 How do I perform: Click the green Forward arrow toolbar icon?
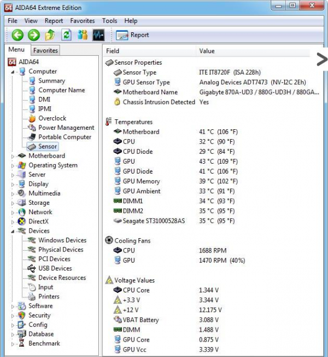point(34,35)
